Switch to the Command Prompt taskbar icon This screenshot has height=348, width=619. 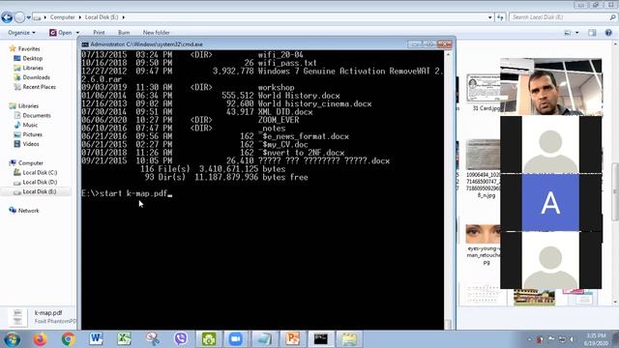tap(320, 339)
